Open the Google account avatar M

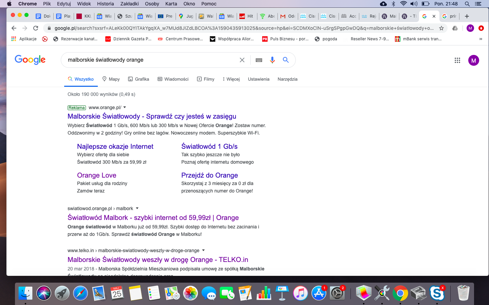coord(474,60)
